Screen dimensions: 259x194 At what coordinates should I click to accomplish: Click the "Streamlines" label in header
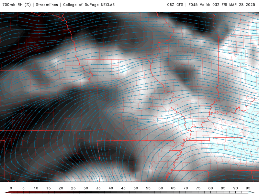click(47, 5)
